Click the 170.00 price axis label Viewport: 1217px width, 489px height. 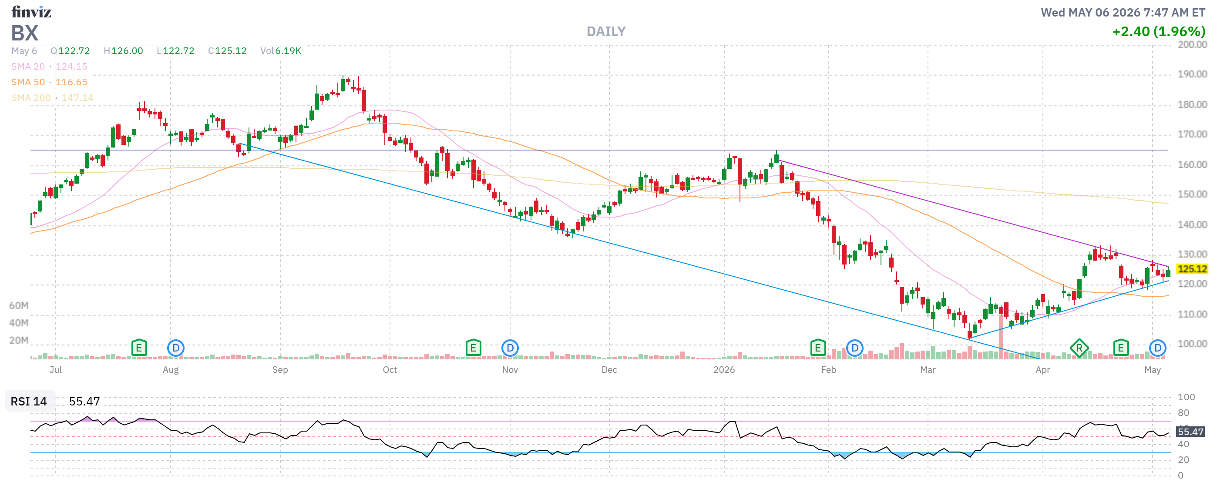click(x=1192, y=134)
